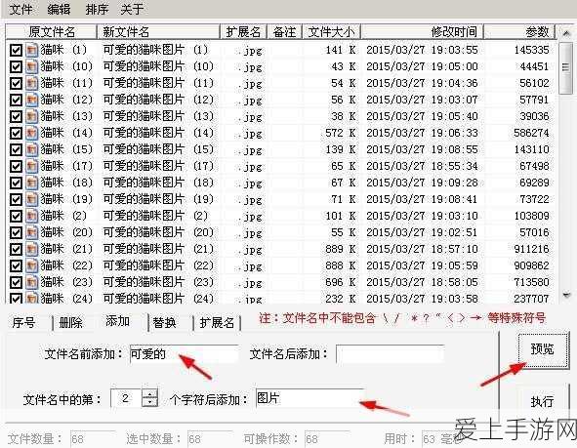Uncheck the checkbox for 猫咪 (2)
Image resolution: width=577 pixels, height=448 pixels.
click(16, 217)
